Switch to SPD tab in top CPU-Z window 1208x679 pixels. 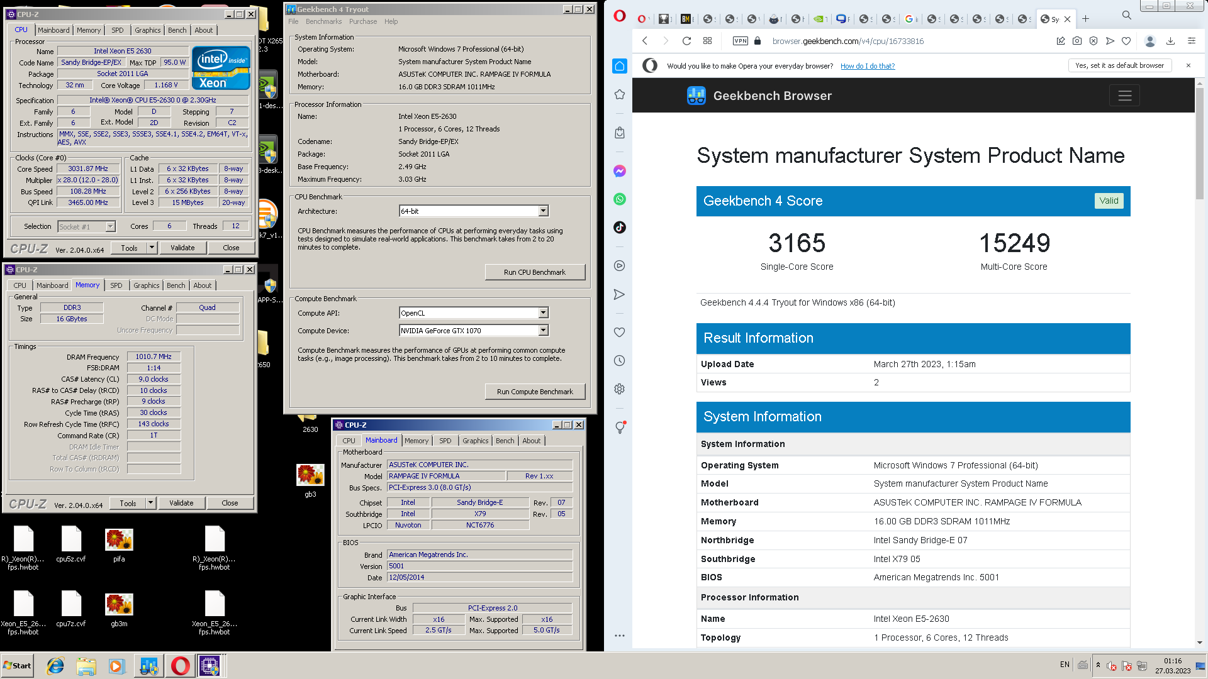(118, 30)
